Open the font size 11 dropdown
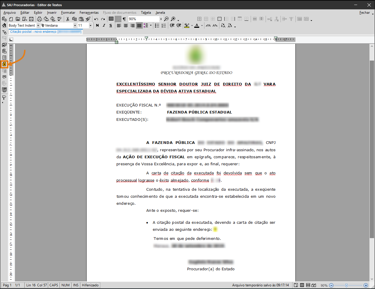Screen dimensions: 375x289 [x=90, y=25]
